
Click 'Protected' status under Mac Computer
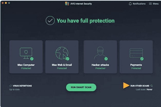point(26,68)
